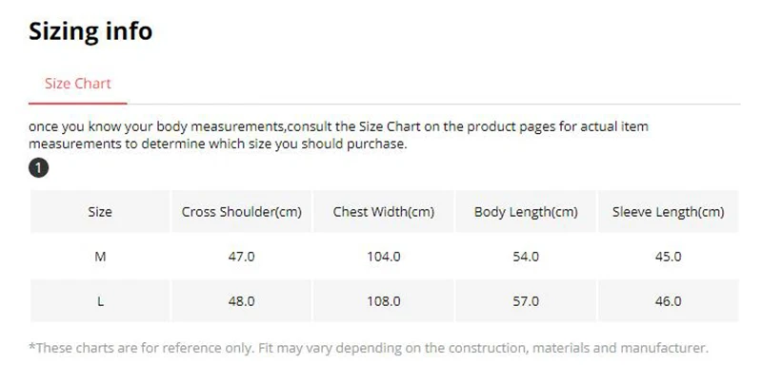The width and height of the screenshot is (762, 384).
Task: Click the 104.0 chest width value
Action: click(x=384, y=257)
